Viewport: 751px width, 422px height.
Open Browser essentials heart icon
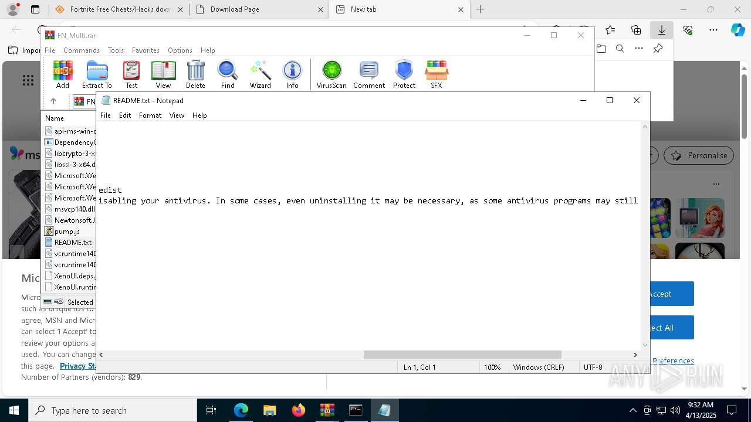688,30
